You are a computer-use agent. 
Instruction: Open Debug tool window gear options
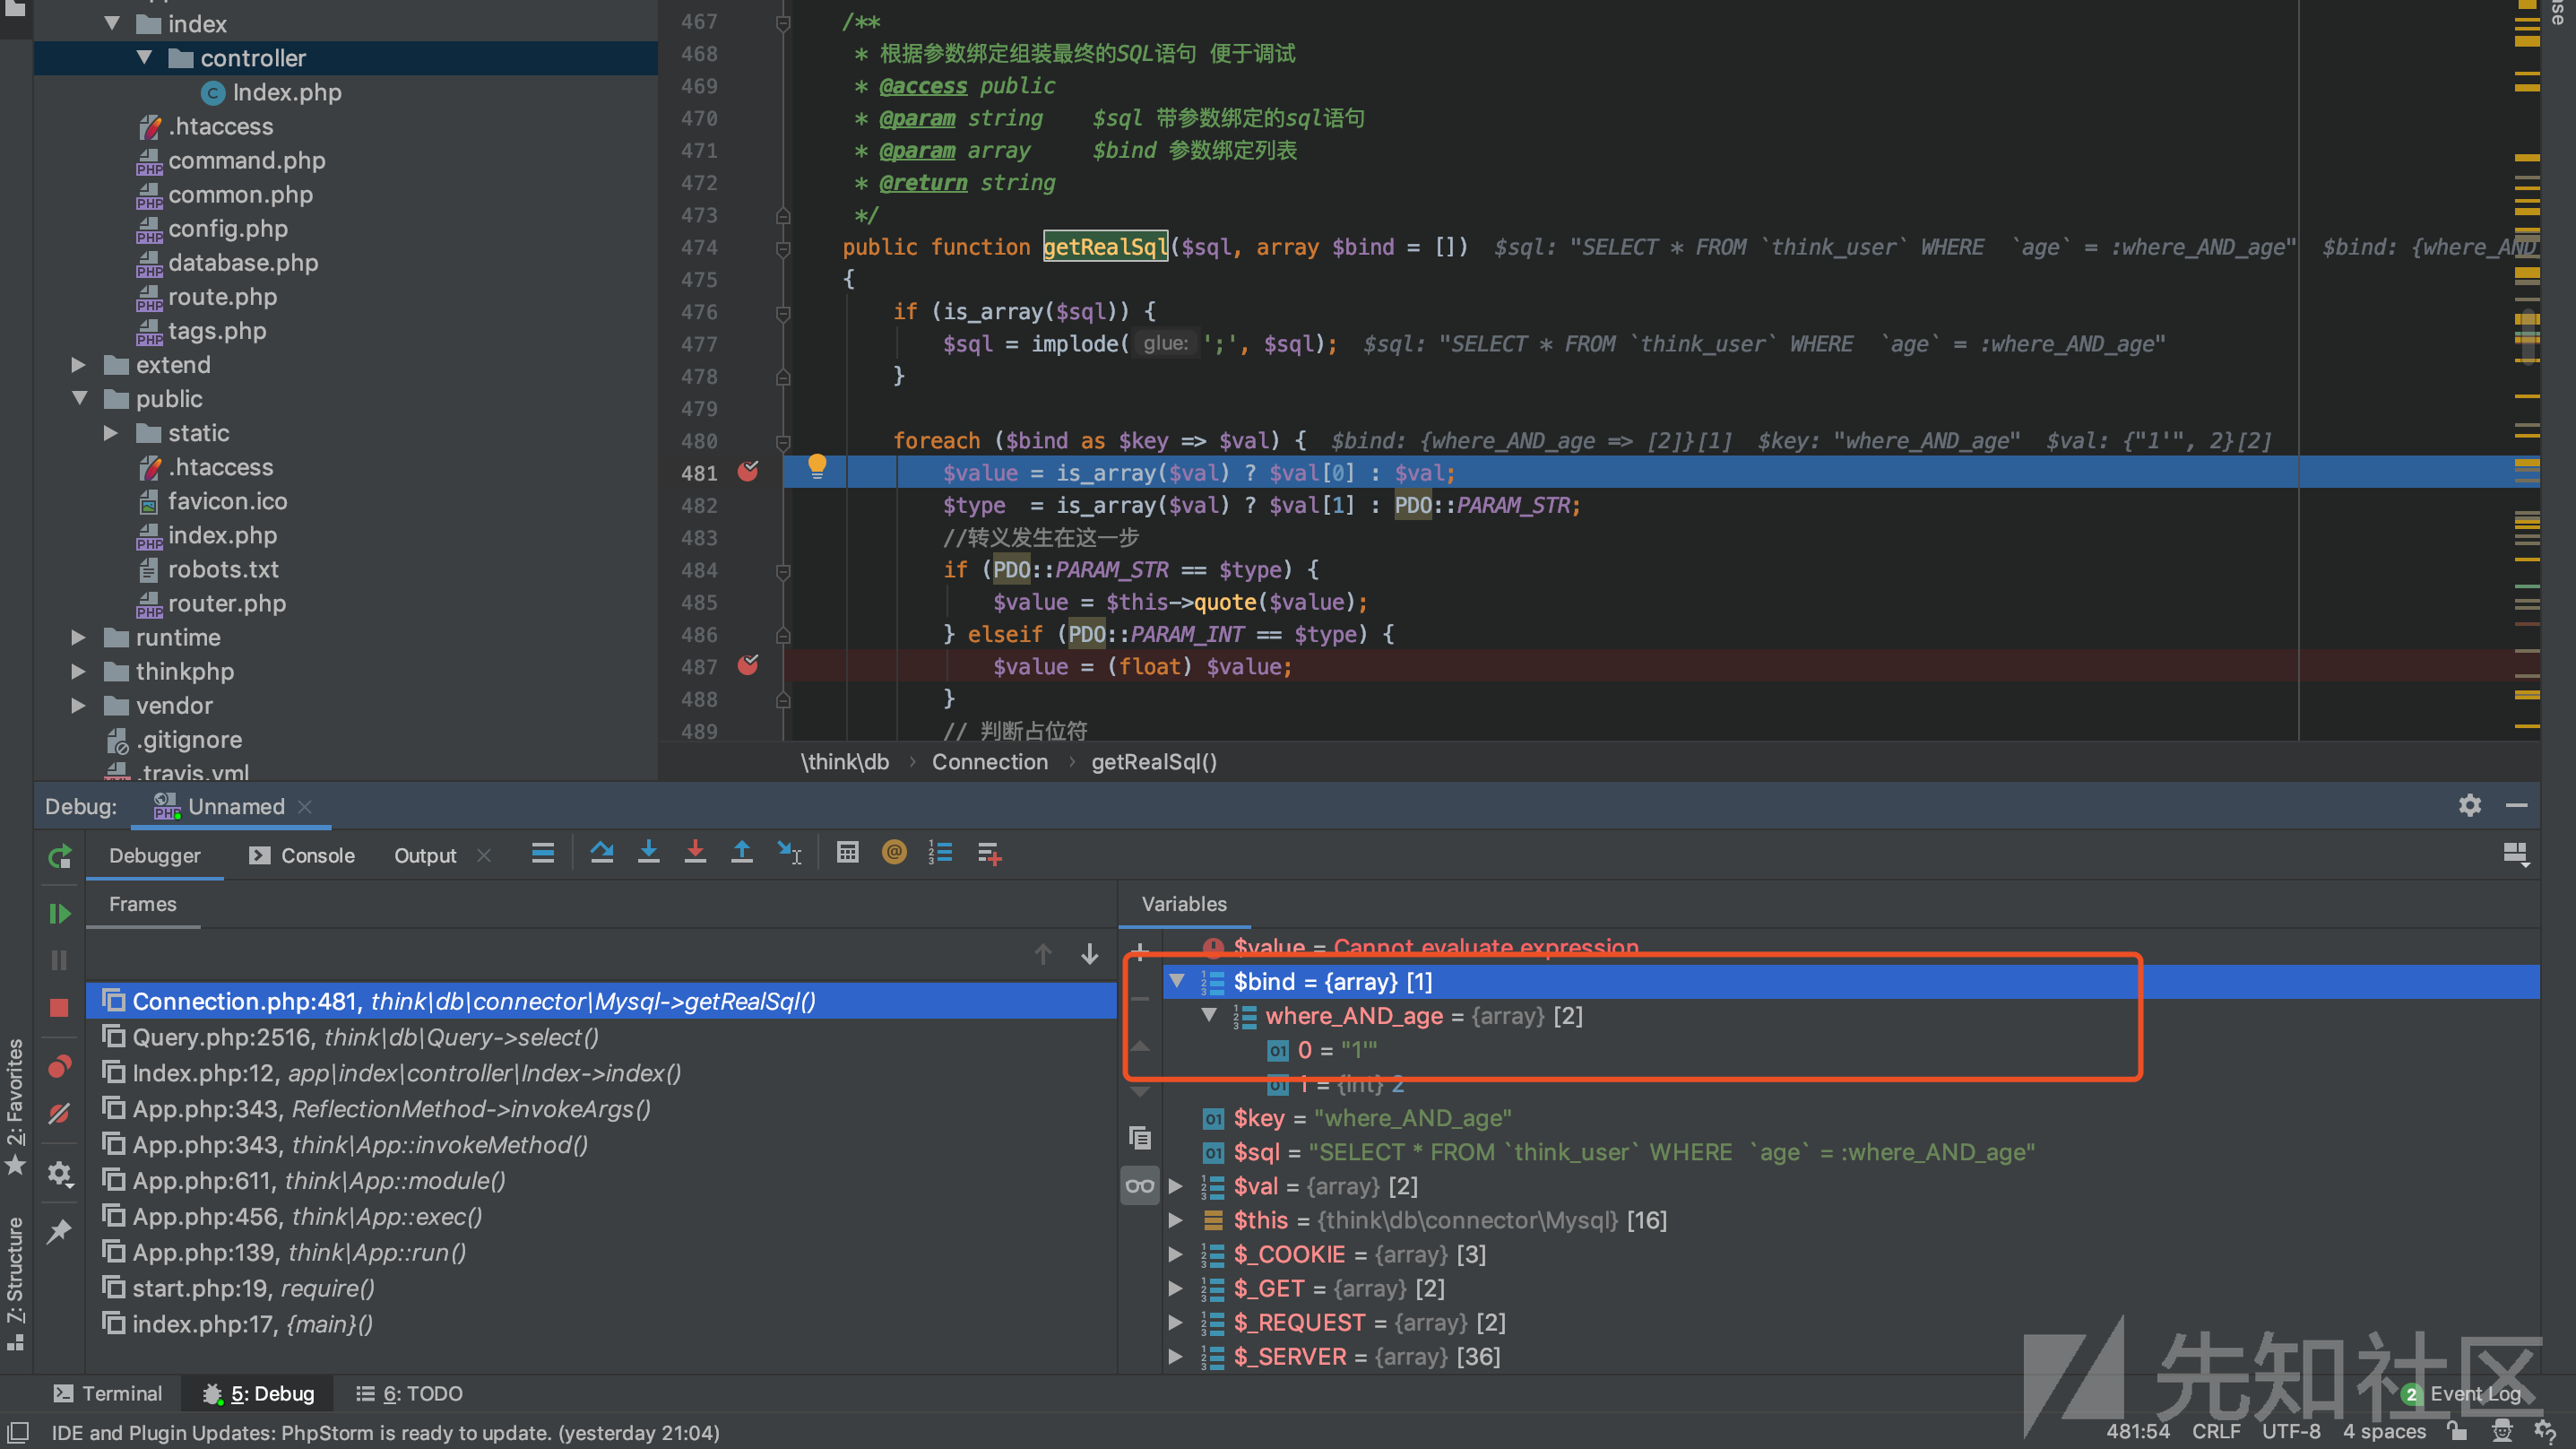[2470, 805]
